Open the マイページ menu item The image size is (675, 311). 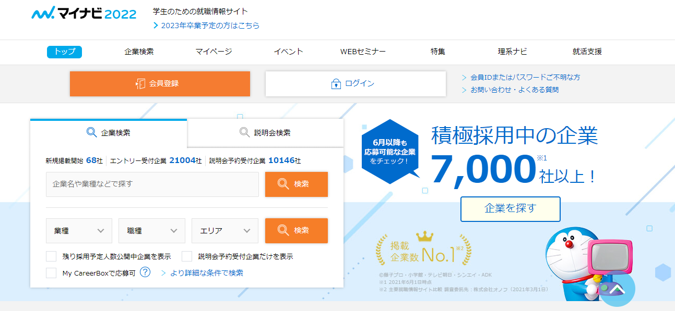pyautogui.click(x=214, y=52)
